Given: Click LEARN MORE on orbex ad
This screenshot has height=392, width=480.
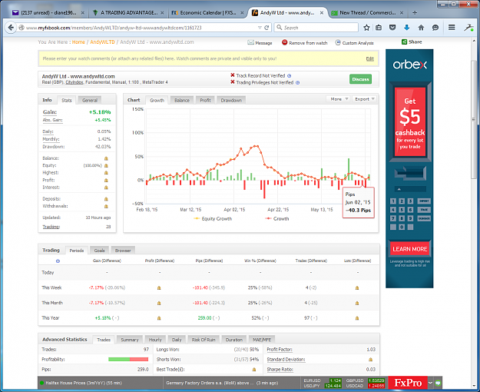Looking at the screenshot, I should (410, 249).
